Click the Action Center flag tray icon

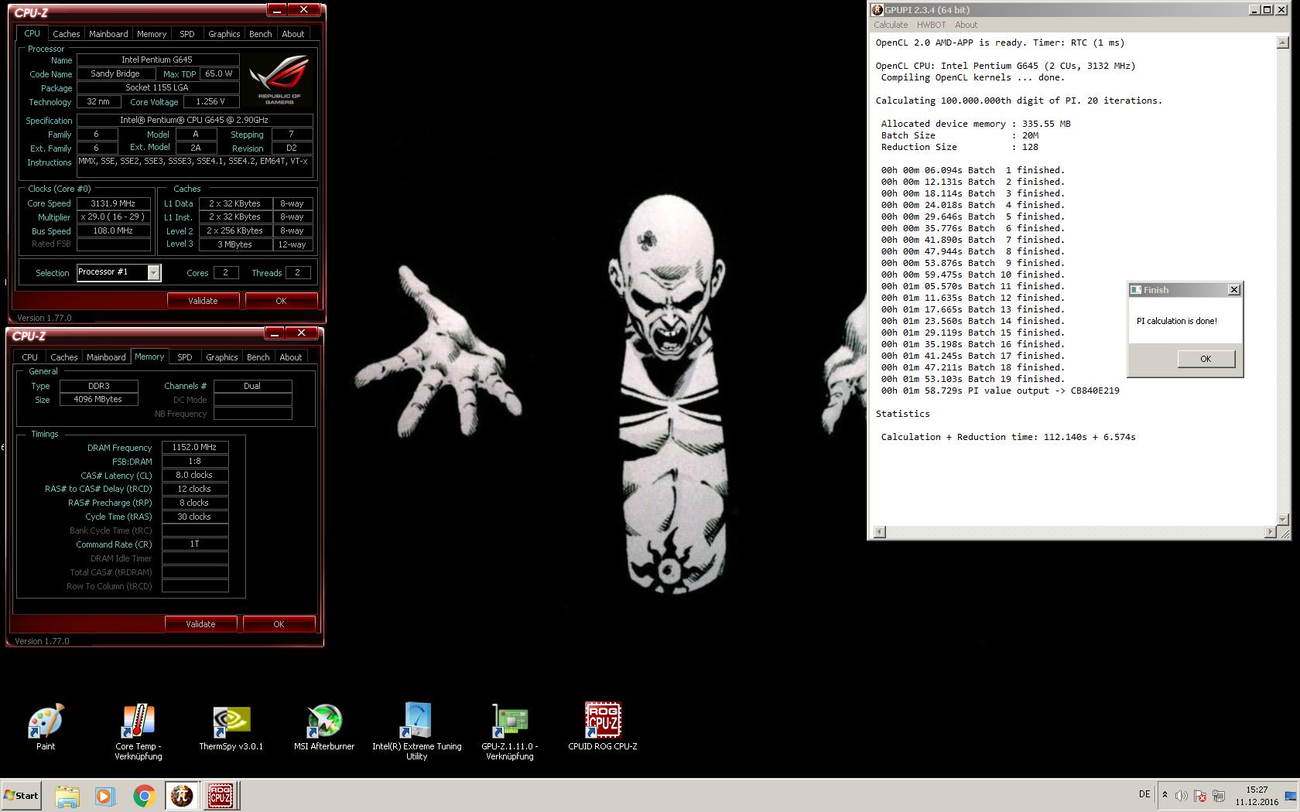(1199, 796)
